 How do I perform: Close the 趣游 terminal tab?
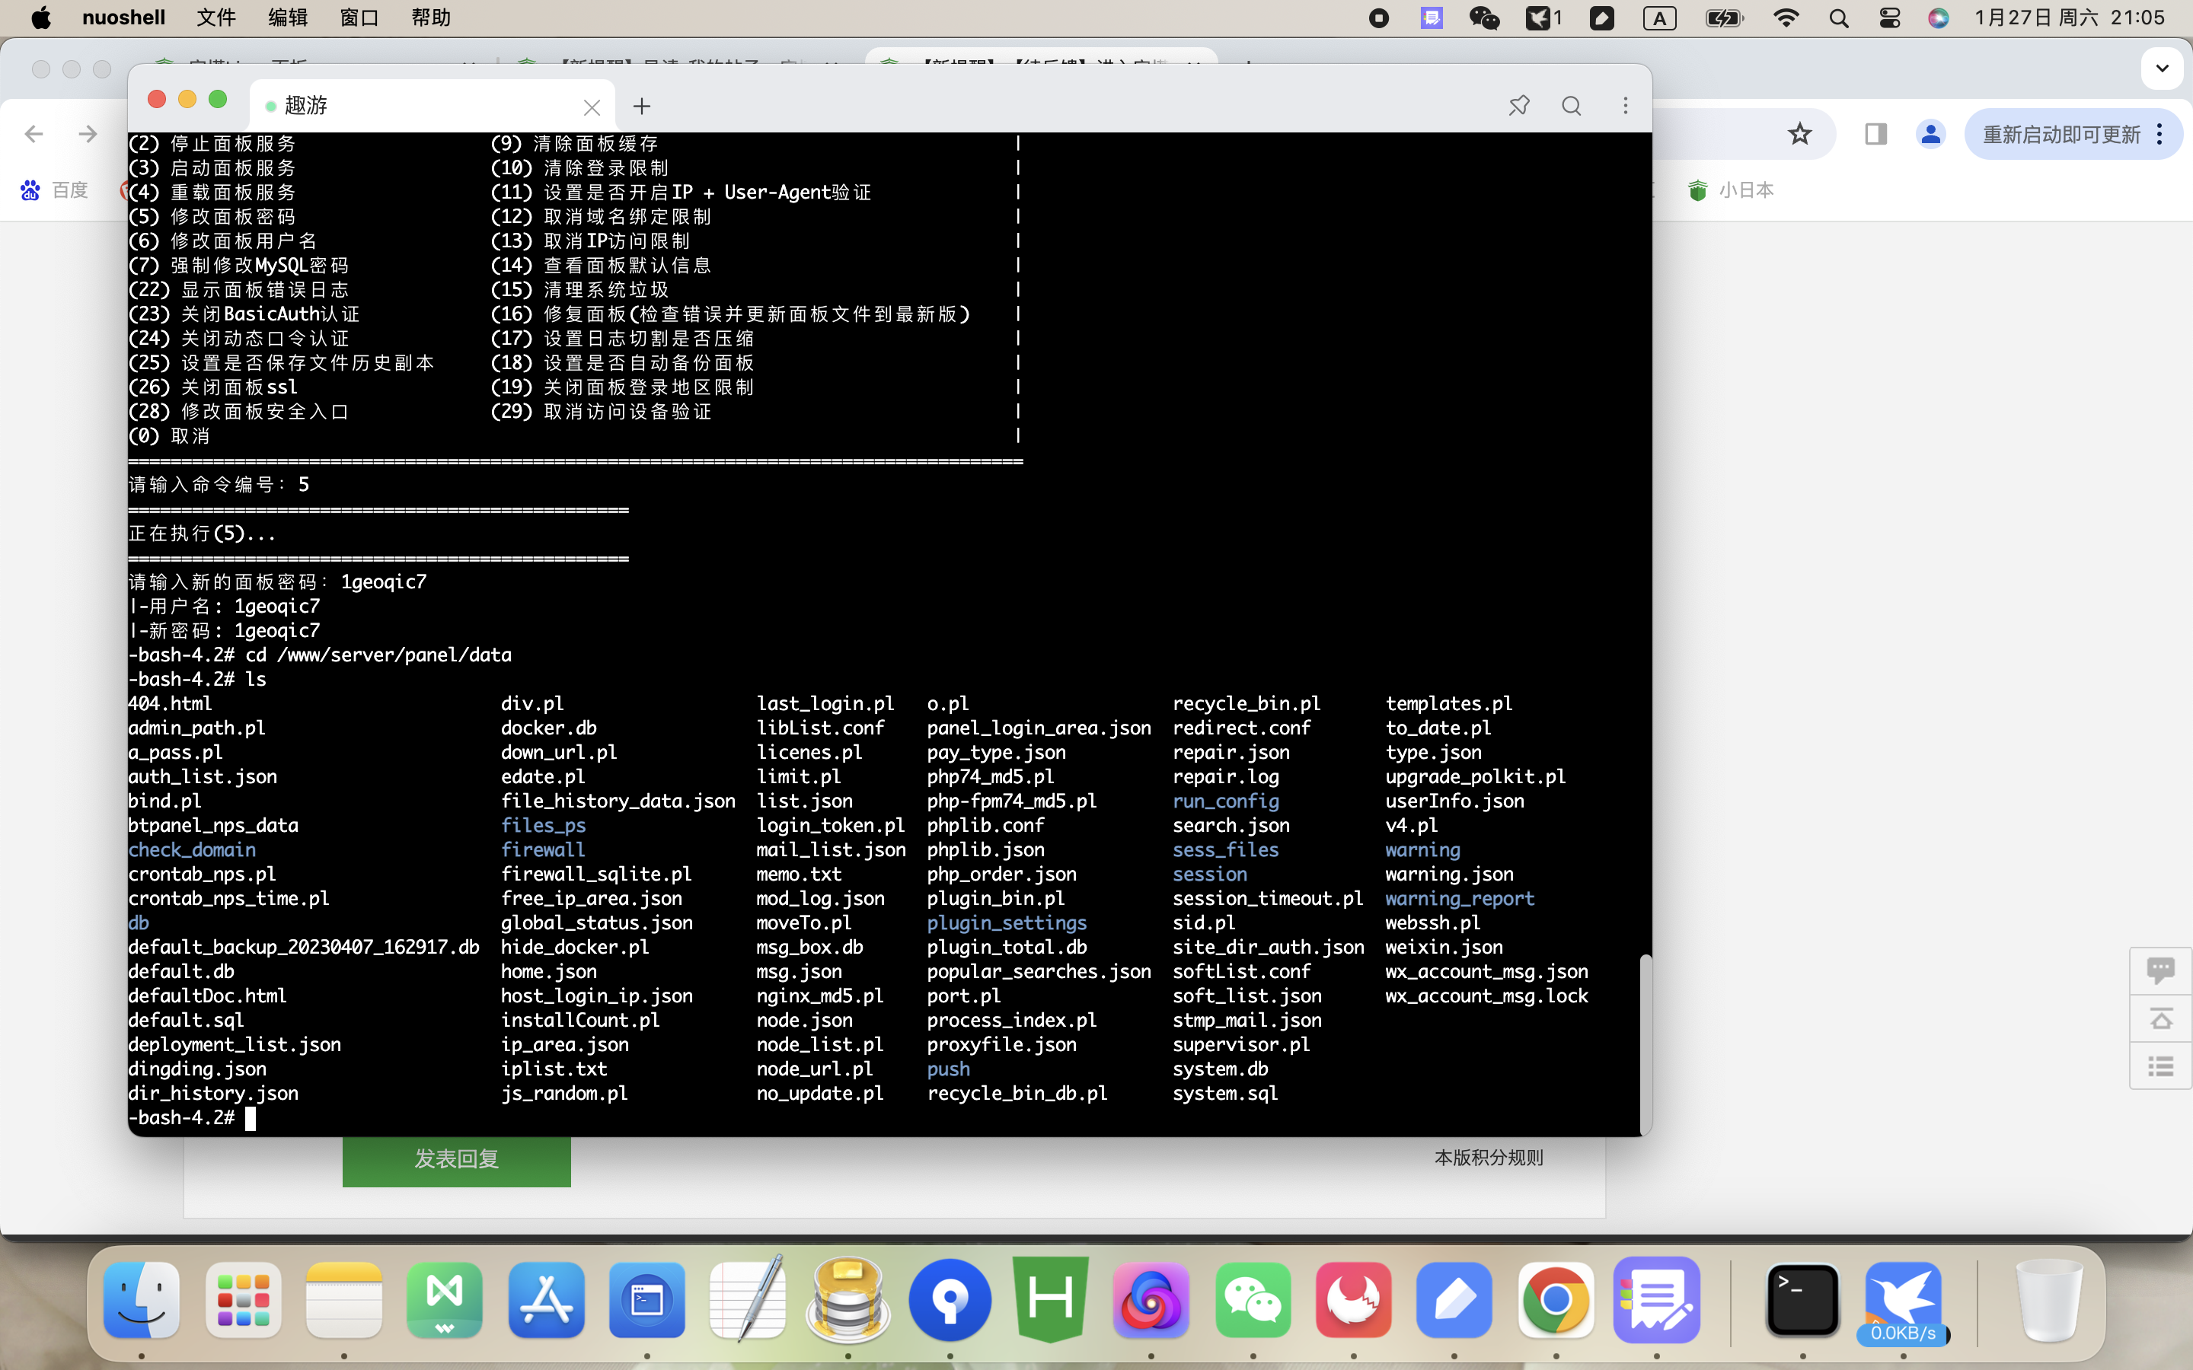592,108
